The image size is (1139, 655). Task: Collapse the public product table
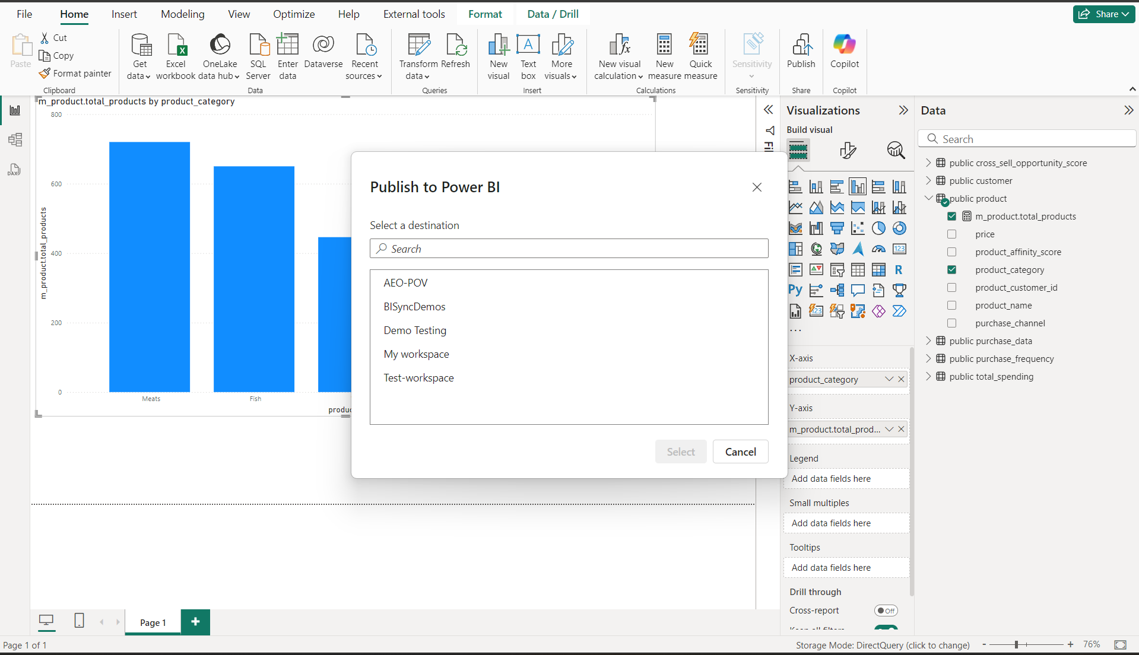pos(929,198)
